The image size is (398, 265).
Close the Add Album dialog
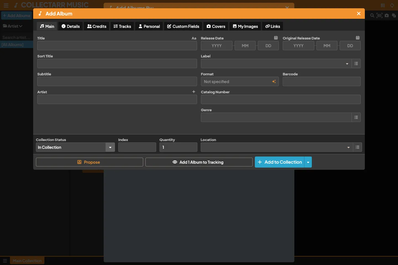coord(359,14)
